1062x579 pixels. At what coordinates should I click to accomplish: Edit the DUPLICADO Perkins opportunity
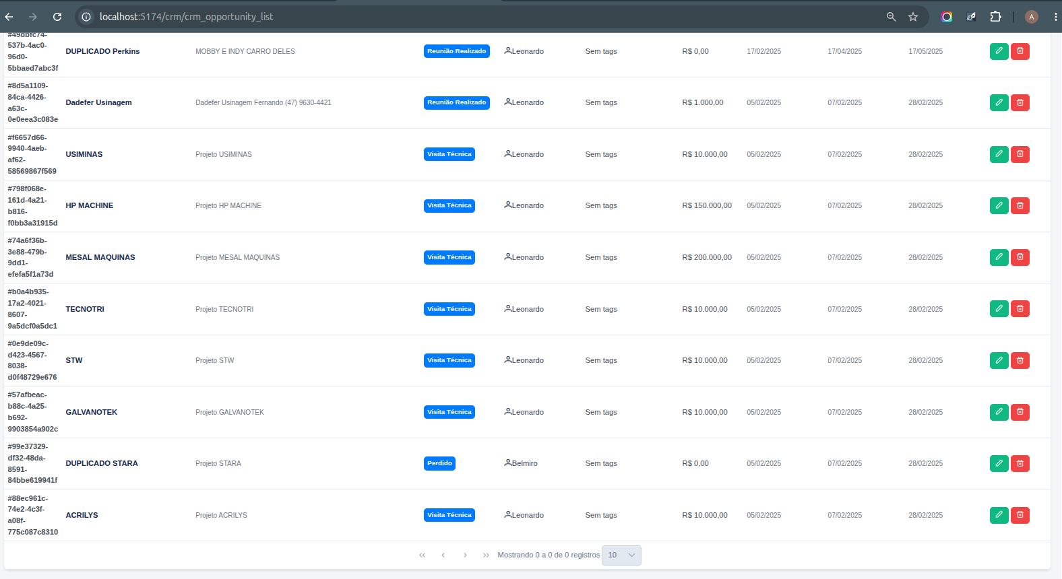click(x=999, y=51)
